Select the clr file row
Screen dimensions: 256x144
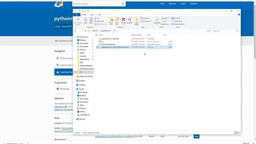tap(134, 42)
